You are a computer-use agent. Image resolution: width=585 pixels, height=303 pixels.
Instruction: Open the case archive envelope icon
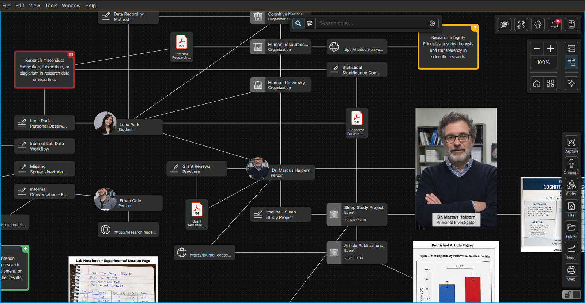571,24
